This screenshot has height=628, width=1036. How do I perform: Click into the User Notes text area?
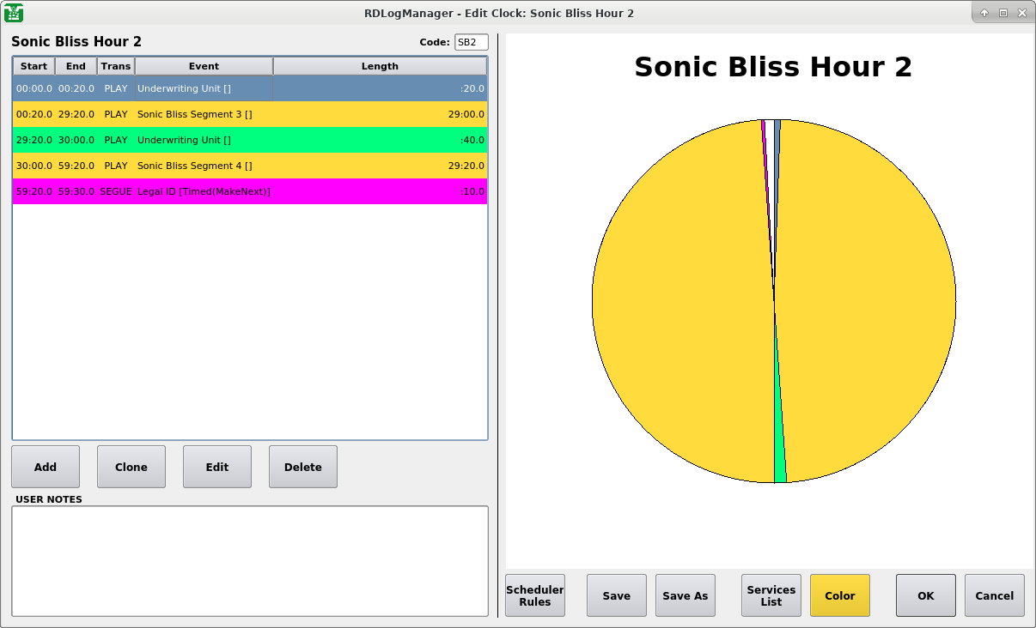[249, 560]
